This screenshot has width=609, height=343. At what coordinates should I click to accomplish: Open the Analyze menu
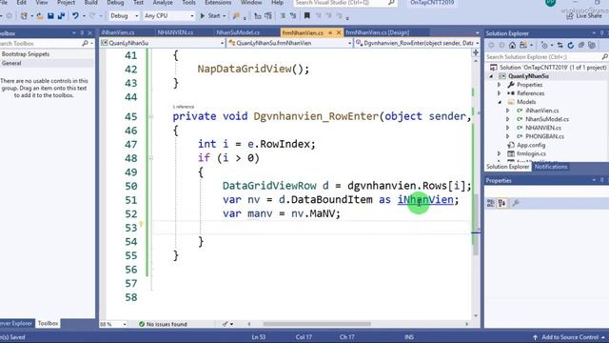coord(163,3)
